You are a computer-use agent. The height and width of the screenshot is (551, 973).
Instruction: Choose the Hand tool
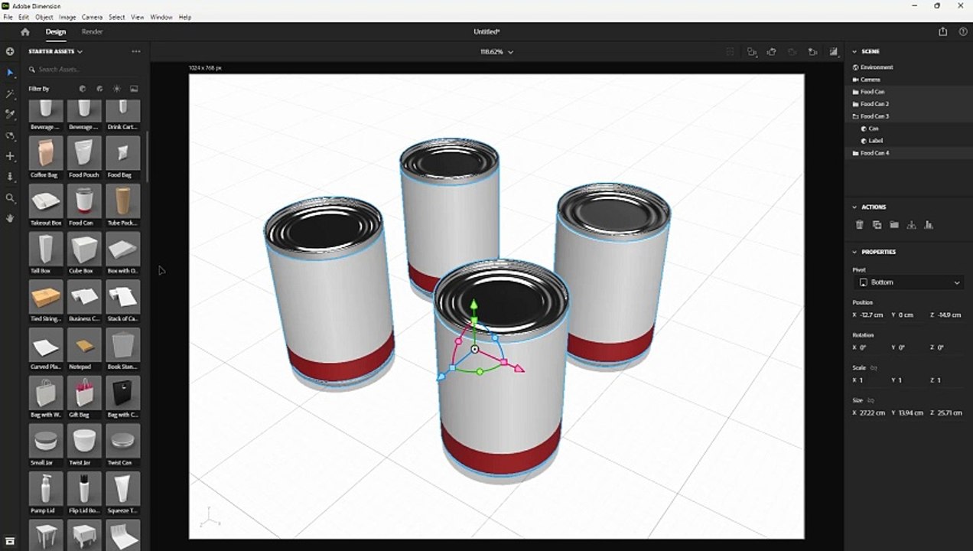click(x=10, y=218)
